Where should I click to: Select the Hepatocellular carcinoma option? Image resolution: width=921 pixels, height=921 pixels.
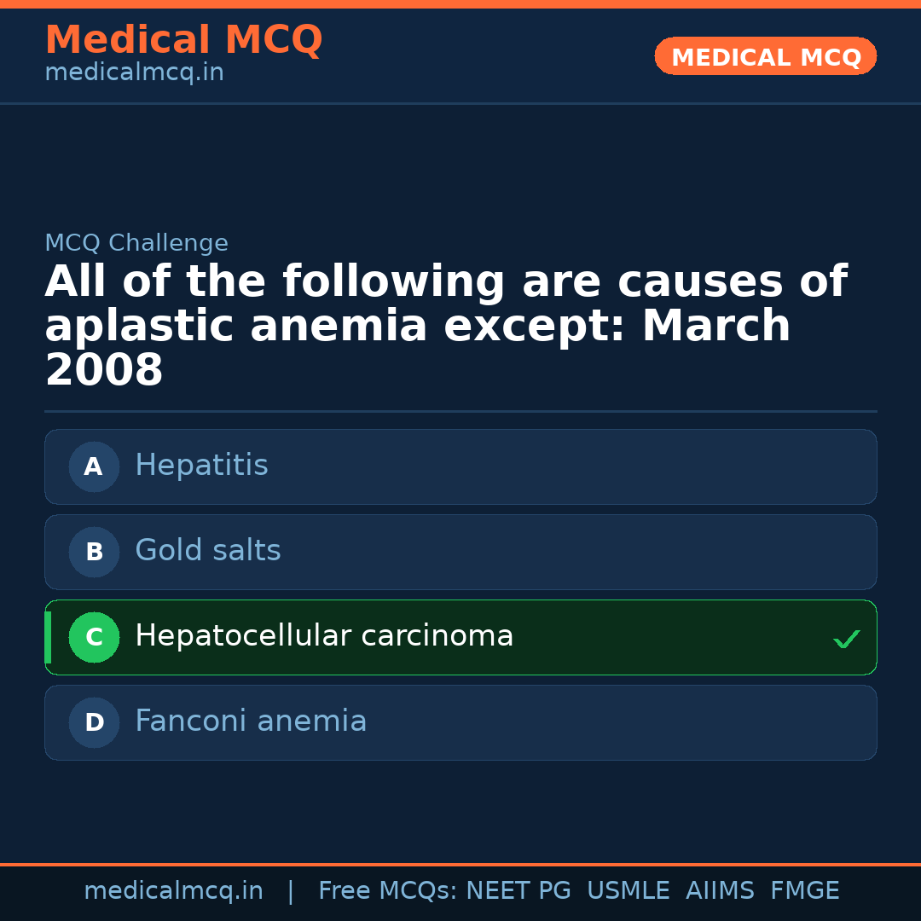pyautogui.click(x=460, y=637)
